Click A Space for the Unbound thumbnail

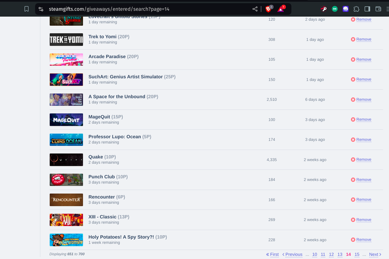click(66, 99)
